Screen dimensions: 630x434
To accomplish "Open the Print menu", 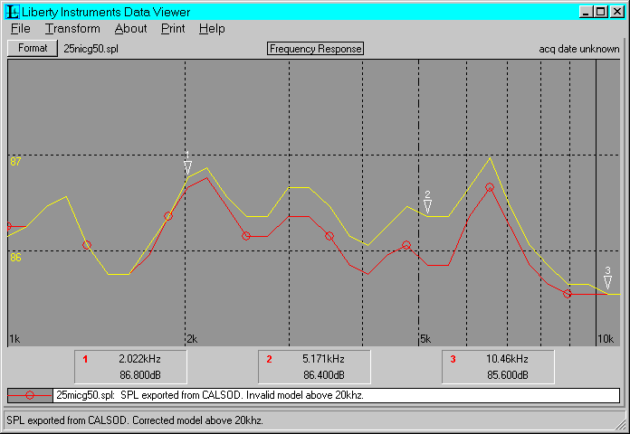I will 173,29.
